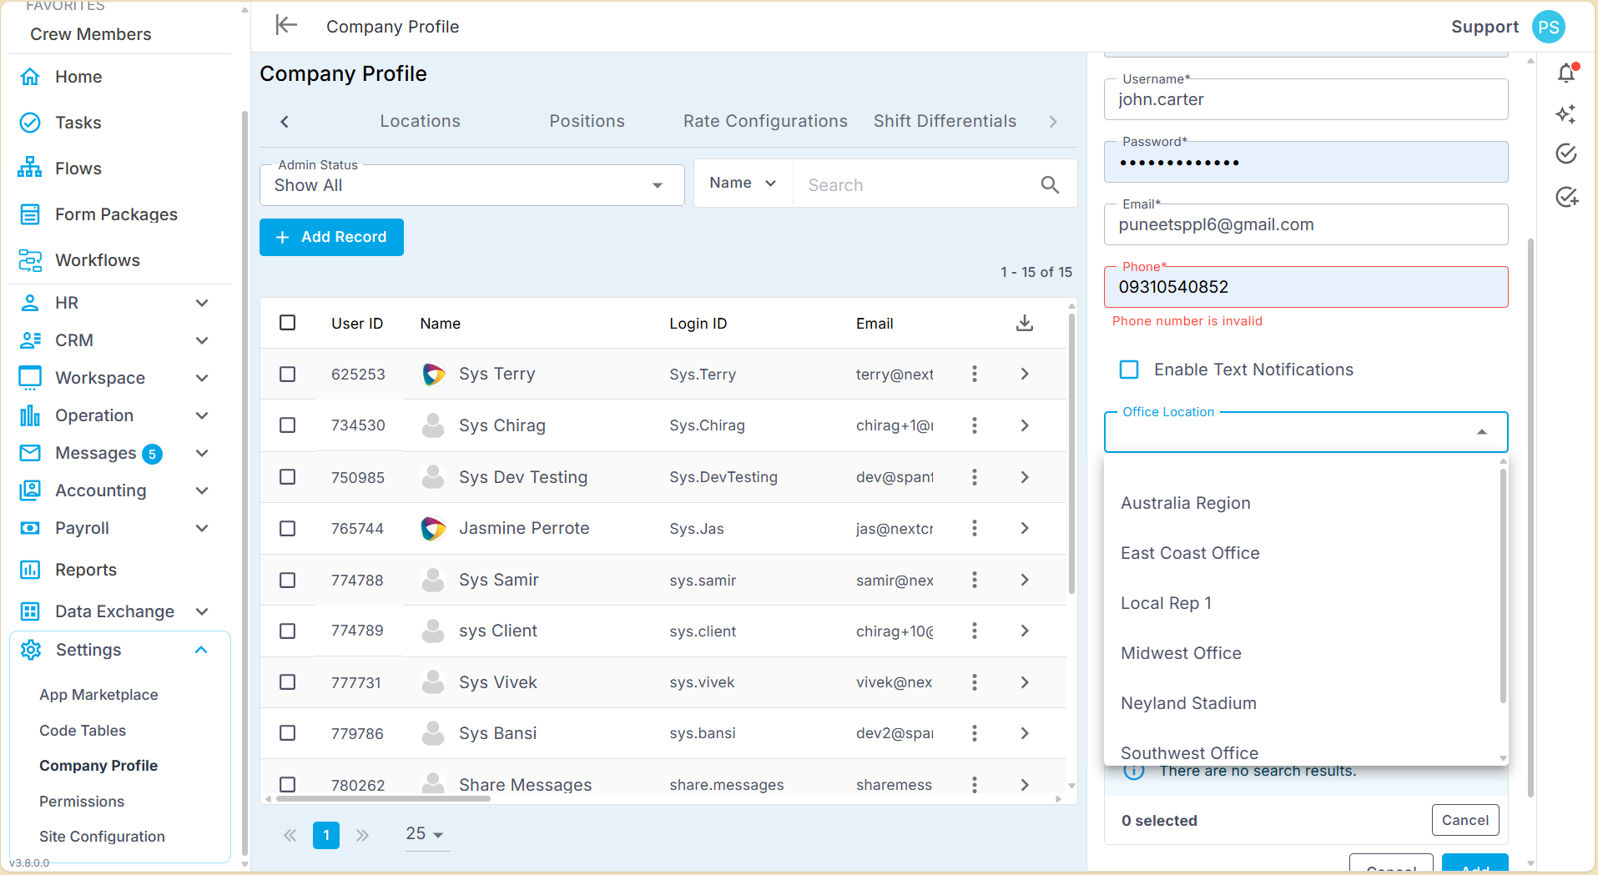Switch to the Positions tab
1598x875 pixels.
587,121
